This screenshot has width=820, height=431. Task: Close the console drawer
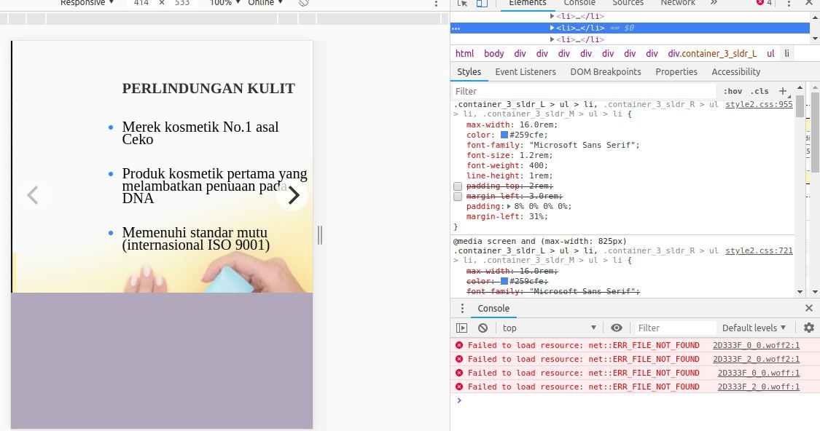tap(809, 308)
